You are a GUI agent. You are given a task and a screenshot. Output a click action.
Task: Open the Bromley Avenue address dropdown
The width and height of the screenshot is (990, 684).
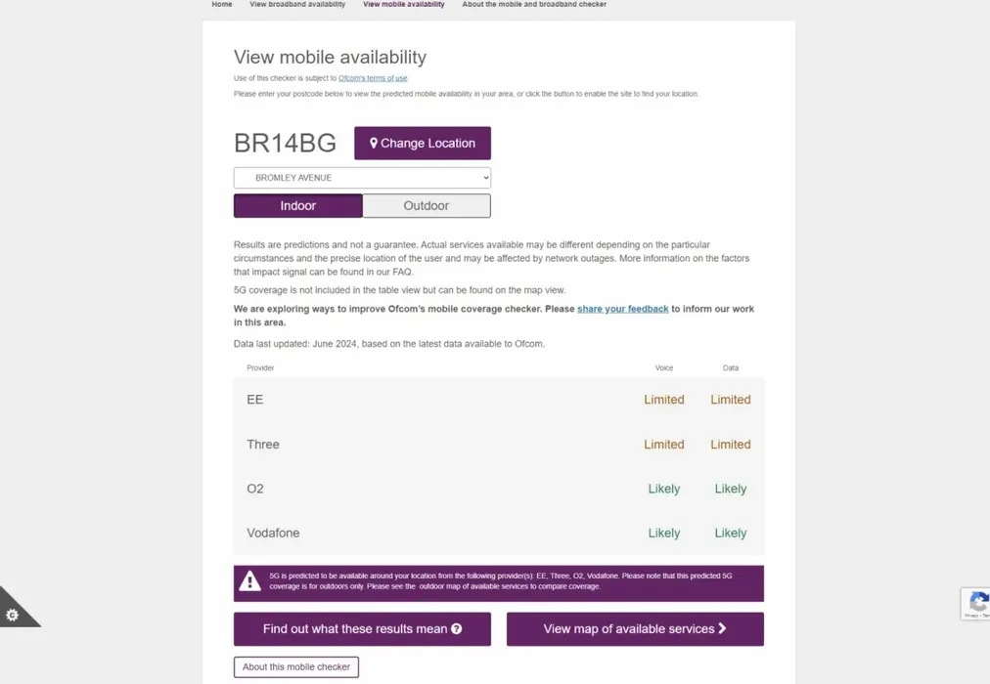pyautogui.click(x=362, y=178)
